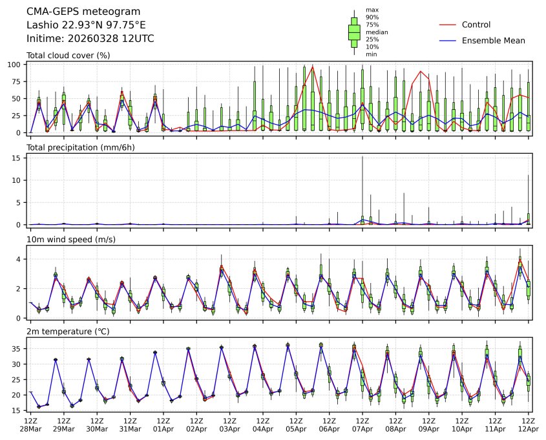
Task: Click the green box plot legend symbol
Action: pos(354,32)
